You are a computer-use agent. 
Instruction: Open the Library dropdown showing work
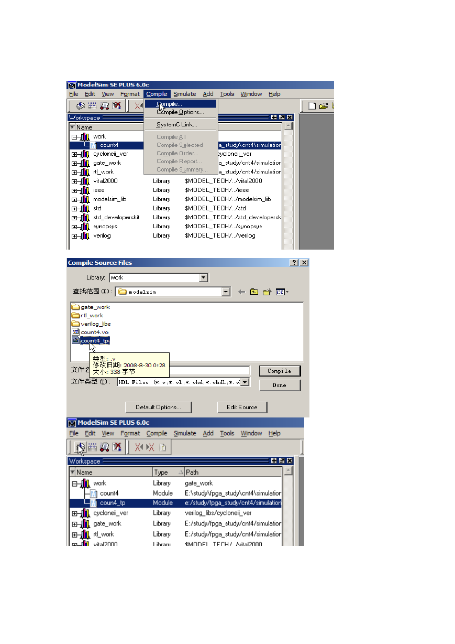pos(204,277)
